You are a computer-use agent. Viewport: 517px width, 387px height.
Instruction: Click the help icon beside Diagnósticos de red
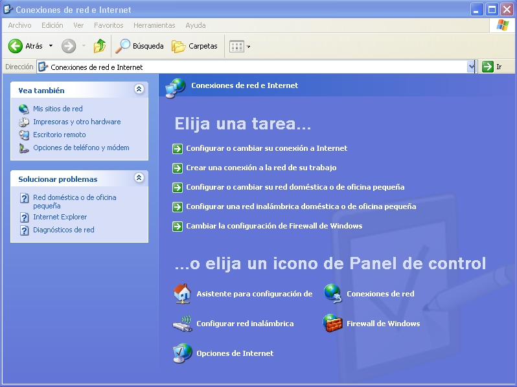coord(24,230)
